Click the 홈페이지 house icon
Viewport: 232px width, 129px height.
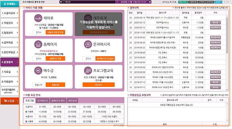point(38,44)
